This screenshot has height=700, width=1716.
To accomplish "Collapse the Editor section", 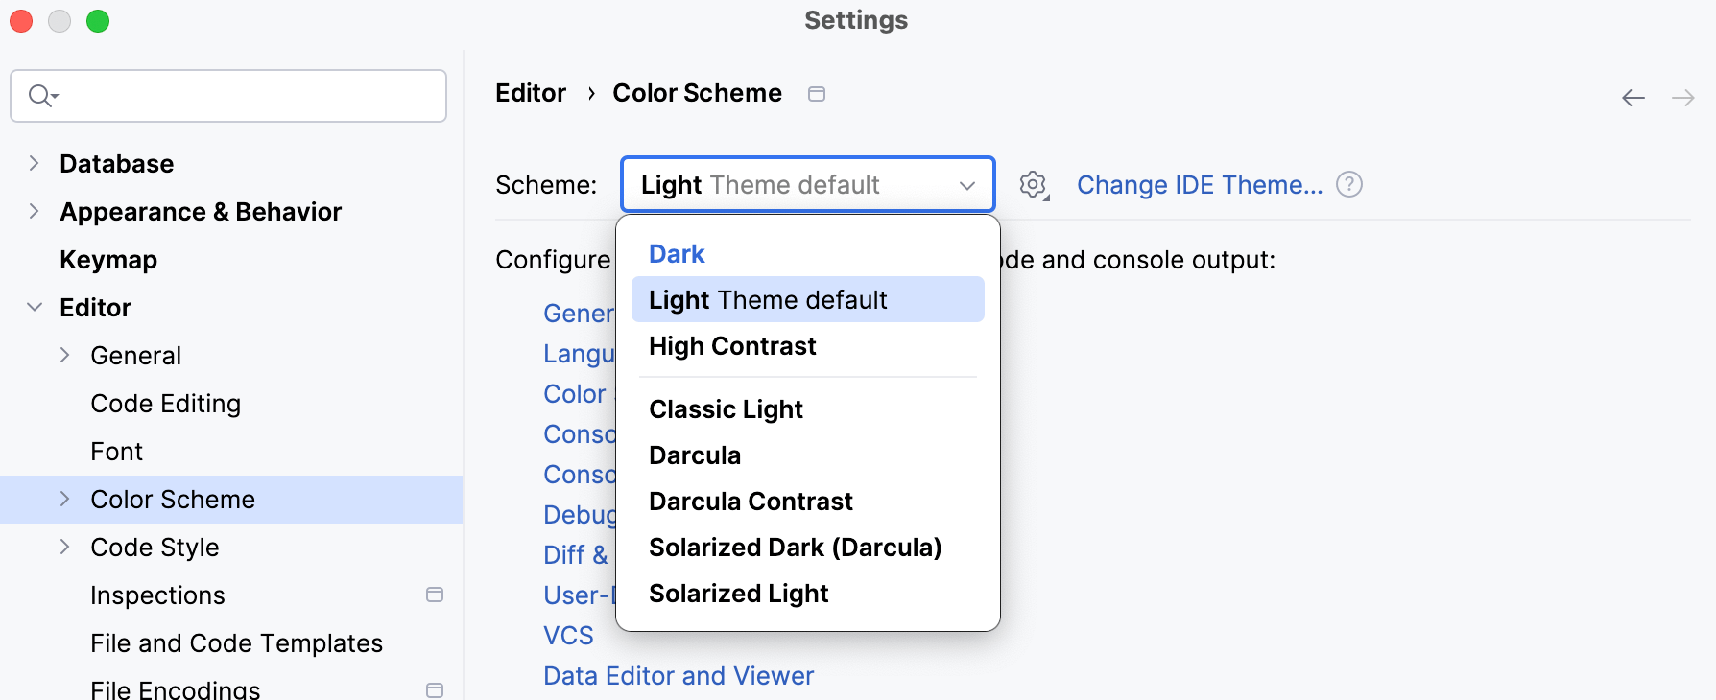I will (34, 307).
